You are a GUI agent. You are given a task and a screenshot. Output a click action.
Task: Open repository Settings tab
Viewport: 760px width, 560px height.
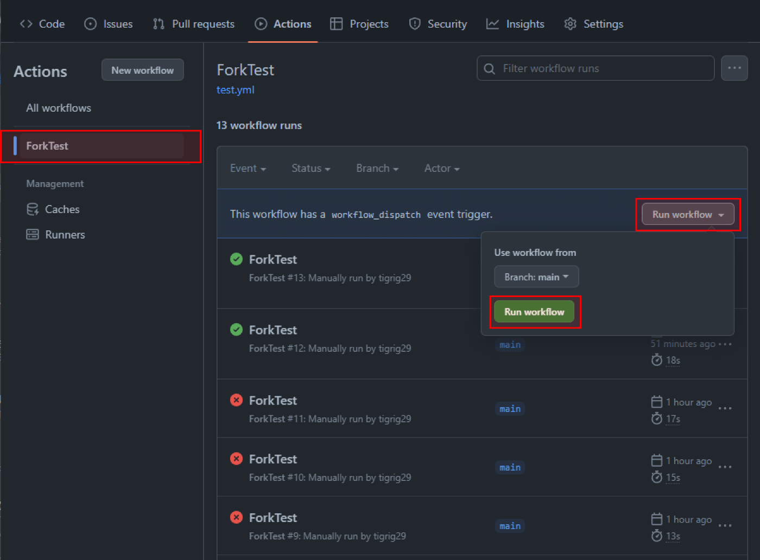593,24
